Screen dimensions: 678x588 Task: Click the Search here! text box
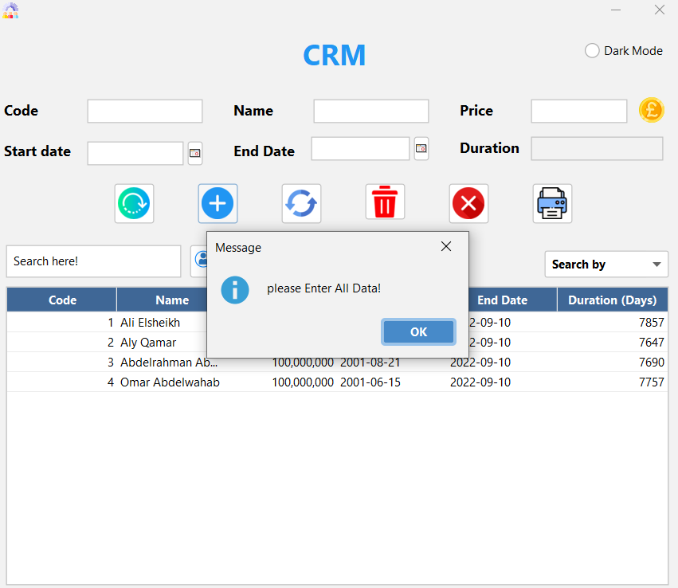(x=93, y=261)
